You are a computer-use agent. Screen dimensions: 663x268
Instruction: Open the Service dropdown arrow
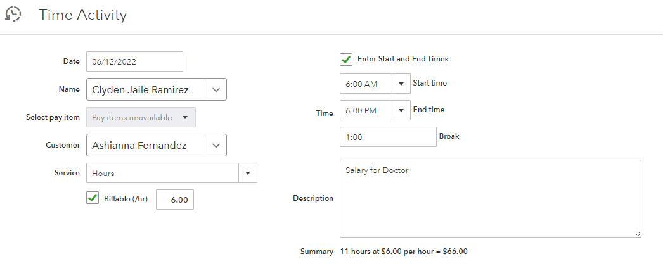point(248,173)
